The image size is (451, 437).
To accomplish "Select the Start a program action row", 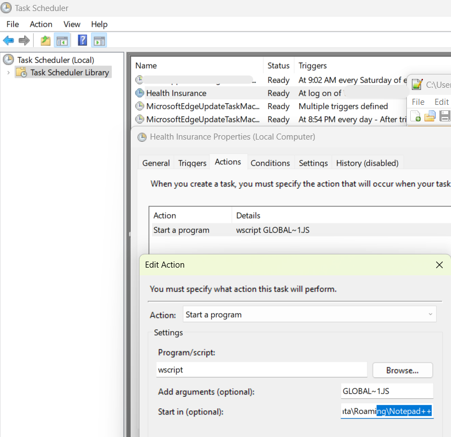I will pyautogui.click(x=301, y=230).
